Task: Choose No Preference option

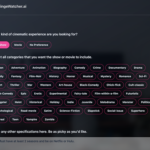Action: pos(39,45)
